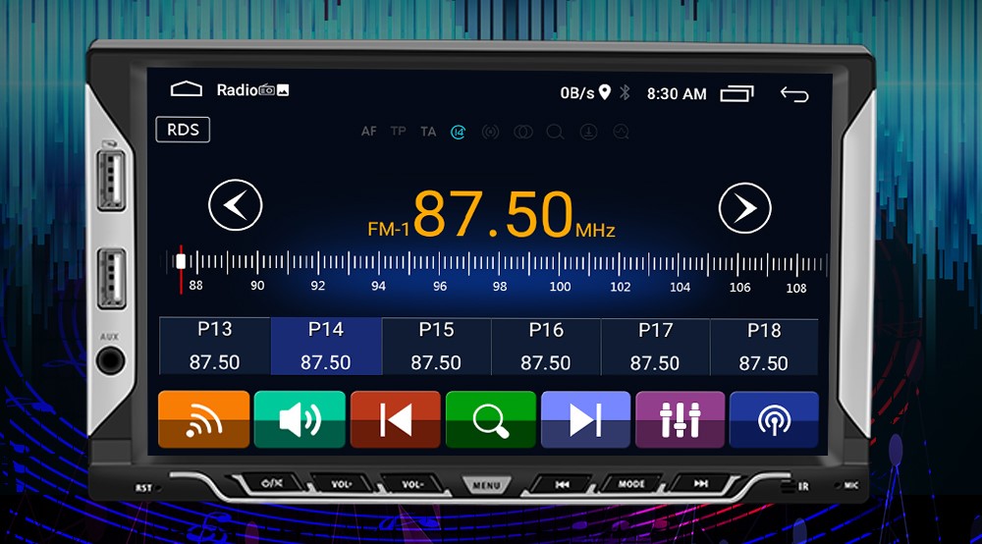Click the white tuner slider handle
The image size is (982, 544).
coord(181,261)
